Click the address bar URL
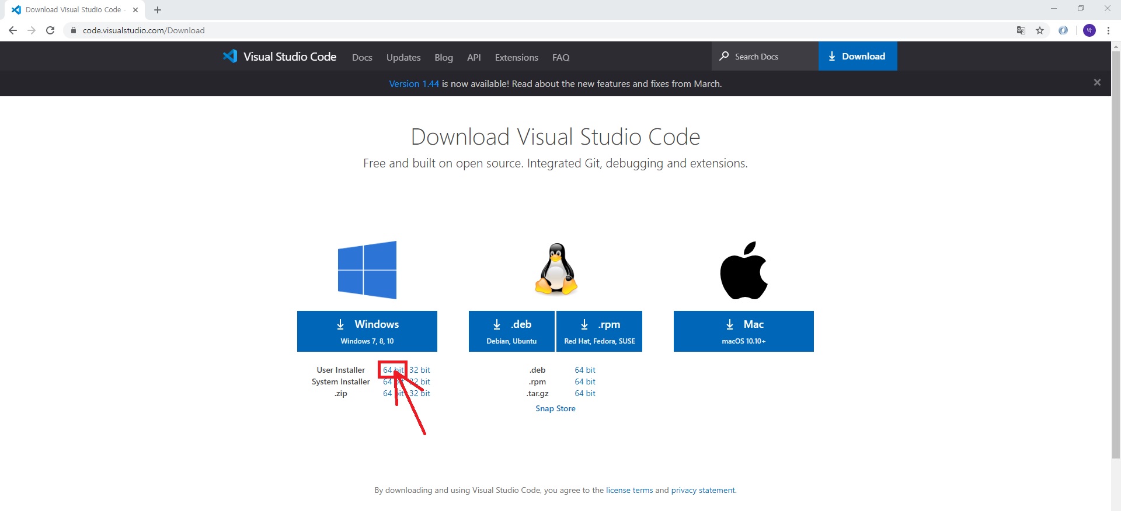This screenshot has height=511, width=1121. pyautogui.click(x=144, y=30)
